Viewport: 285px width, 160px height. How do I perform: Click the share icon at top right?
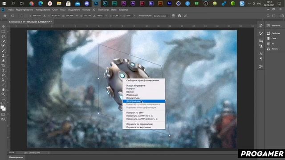click(282, 16)
